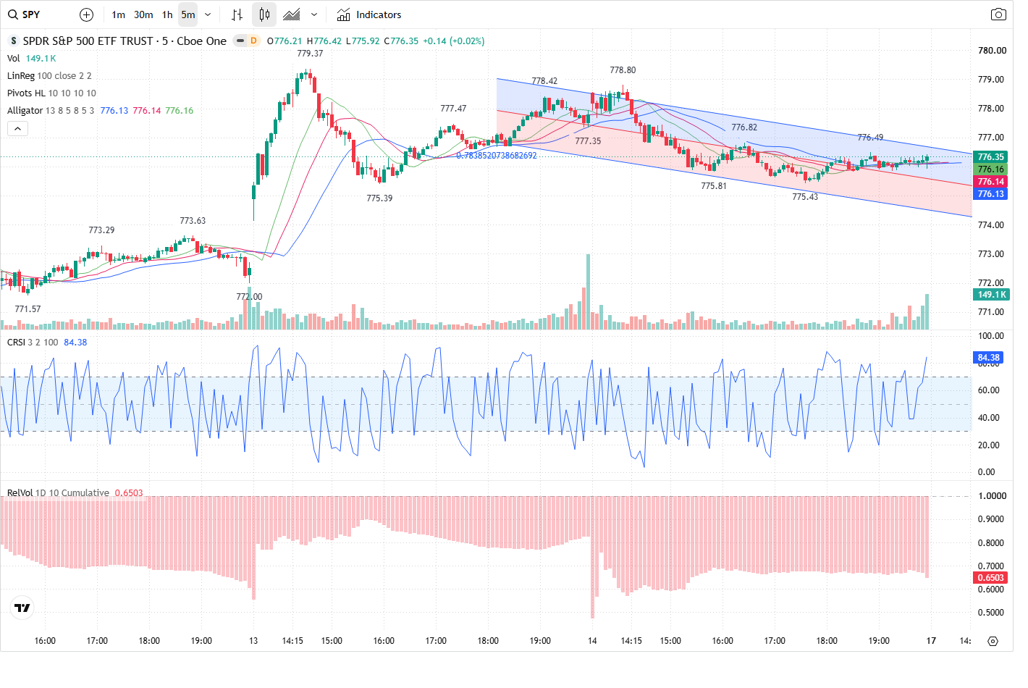Open the Indicators menu

369,14
